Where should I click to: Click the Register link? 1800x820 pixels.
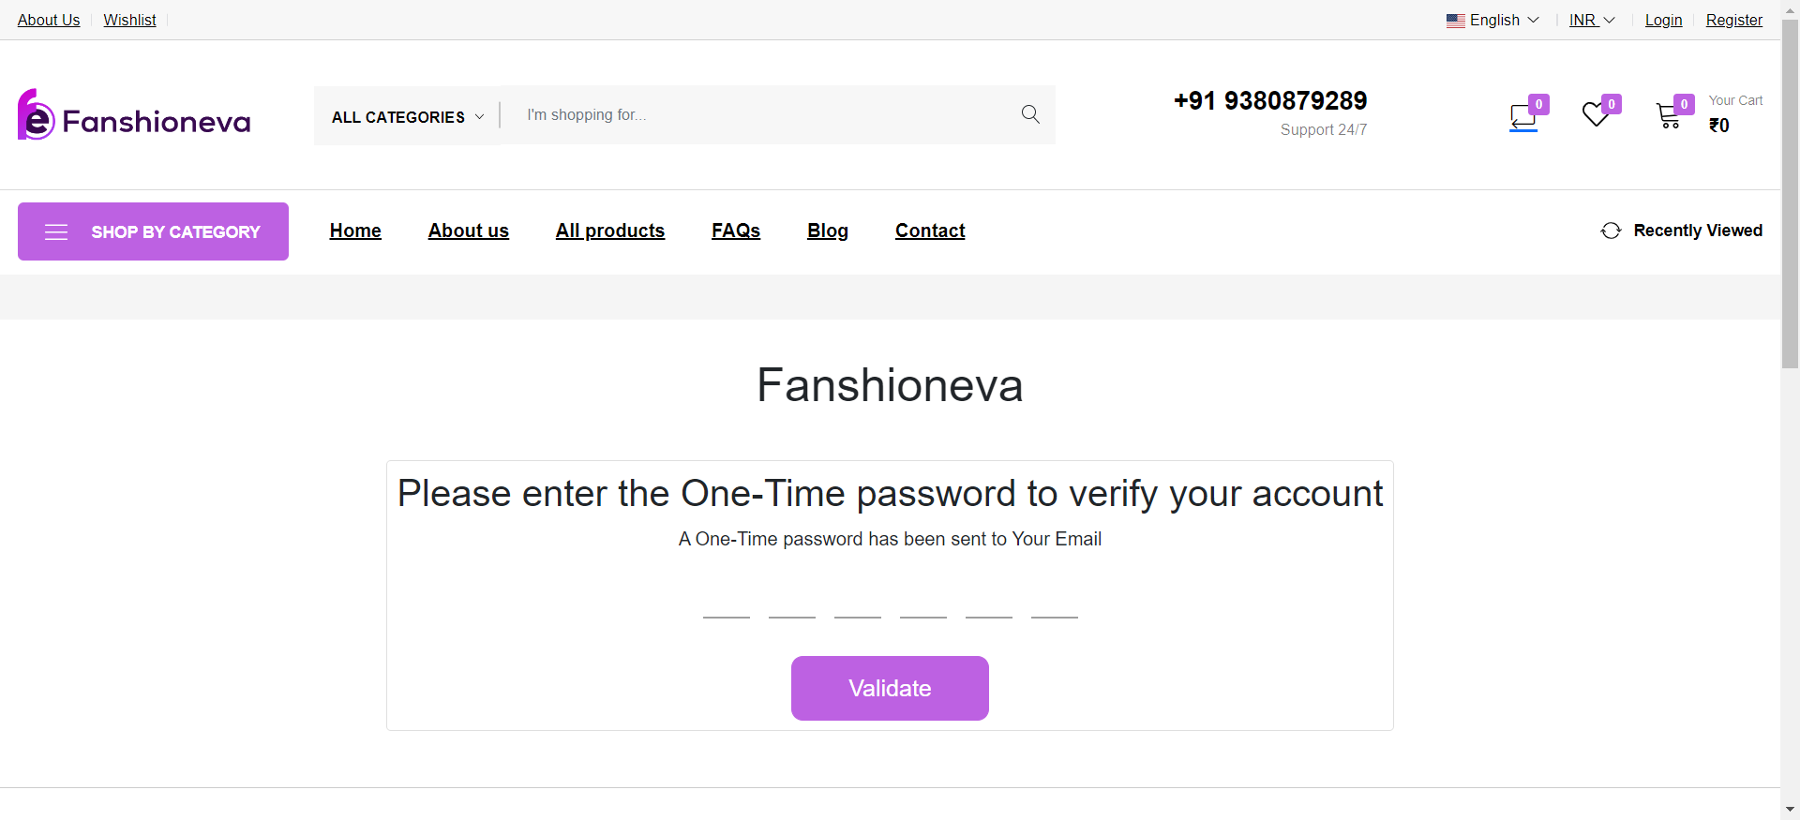pyautogui.click(x=1733, y=21)
